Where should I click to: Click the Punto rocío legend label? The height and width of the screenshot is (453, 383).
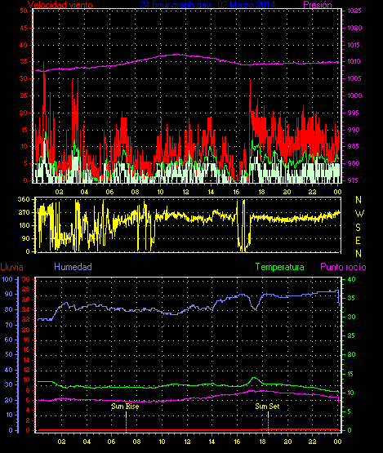[x=343, y=267]
